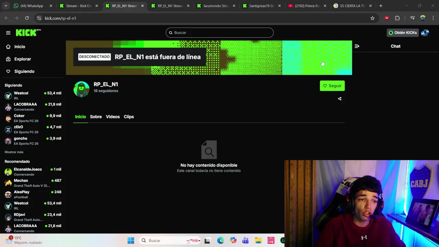The image size is (439, 247).
Task: Open File Explorer from taskbar
Action: [258, 240]
